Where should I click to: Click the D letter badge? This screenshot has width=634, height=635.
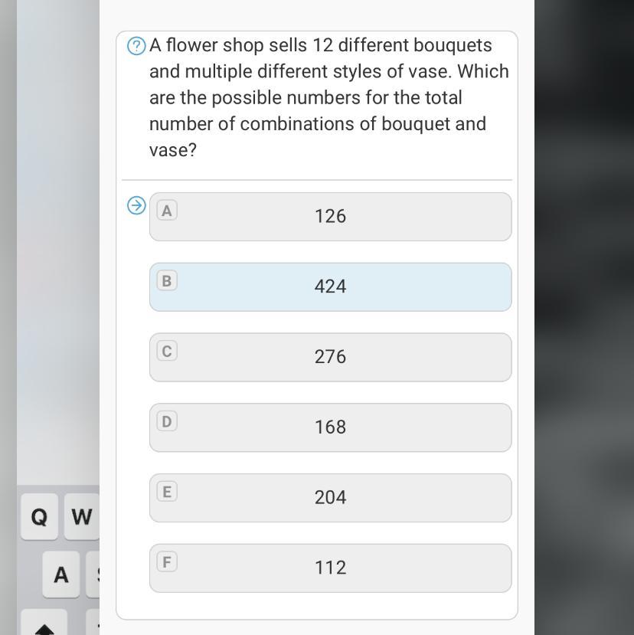click(x=166, y=421)
